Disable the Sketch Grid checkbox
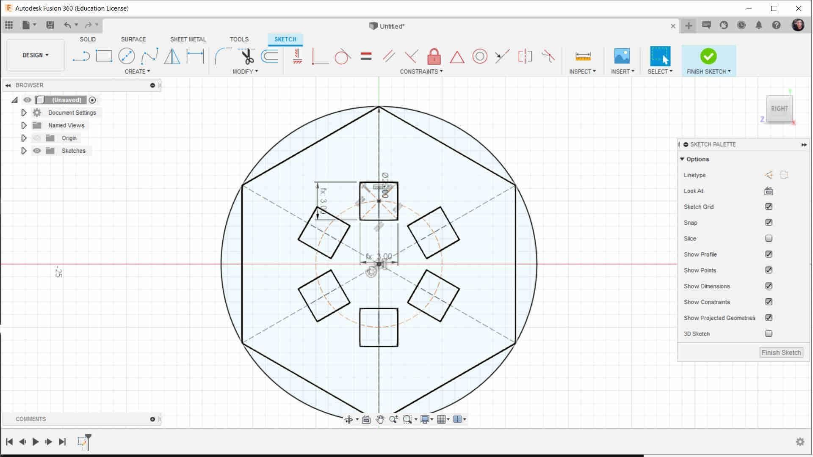Viewport: 813px width, 457px height. click(769, 206)
